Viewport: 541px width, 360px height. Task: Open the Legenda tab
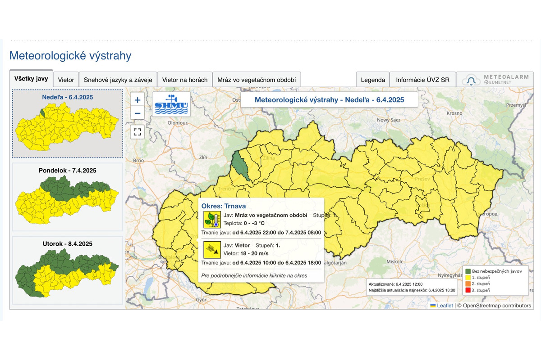(x=373, y=80)
